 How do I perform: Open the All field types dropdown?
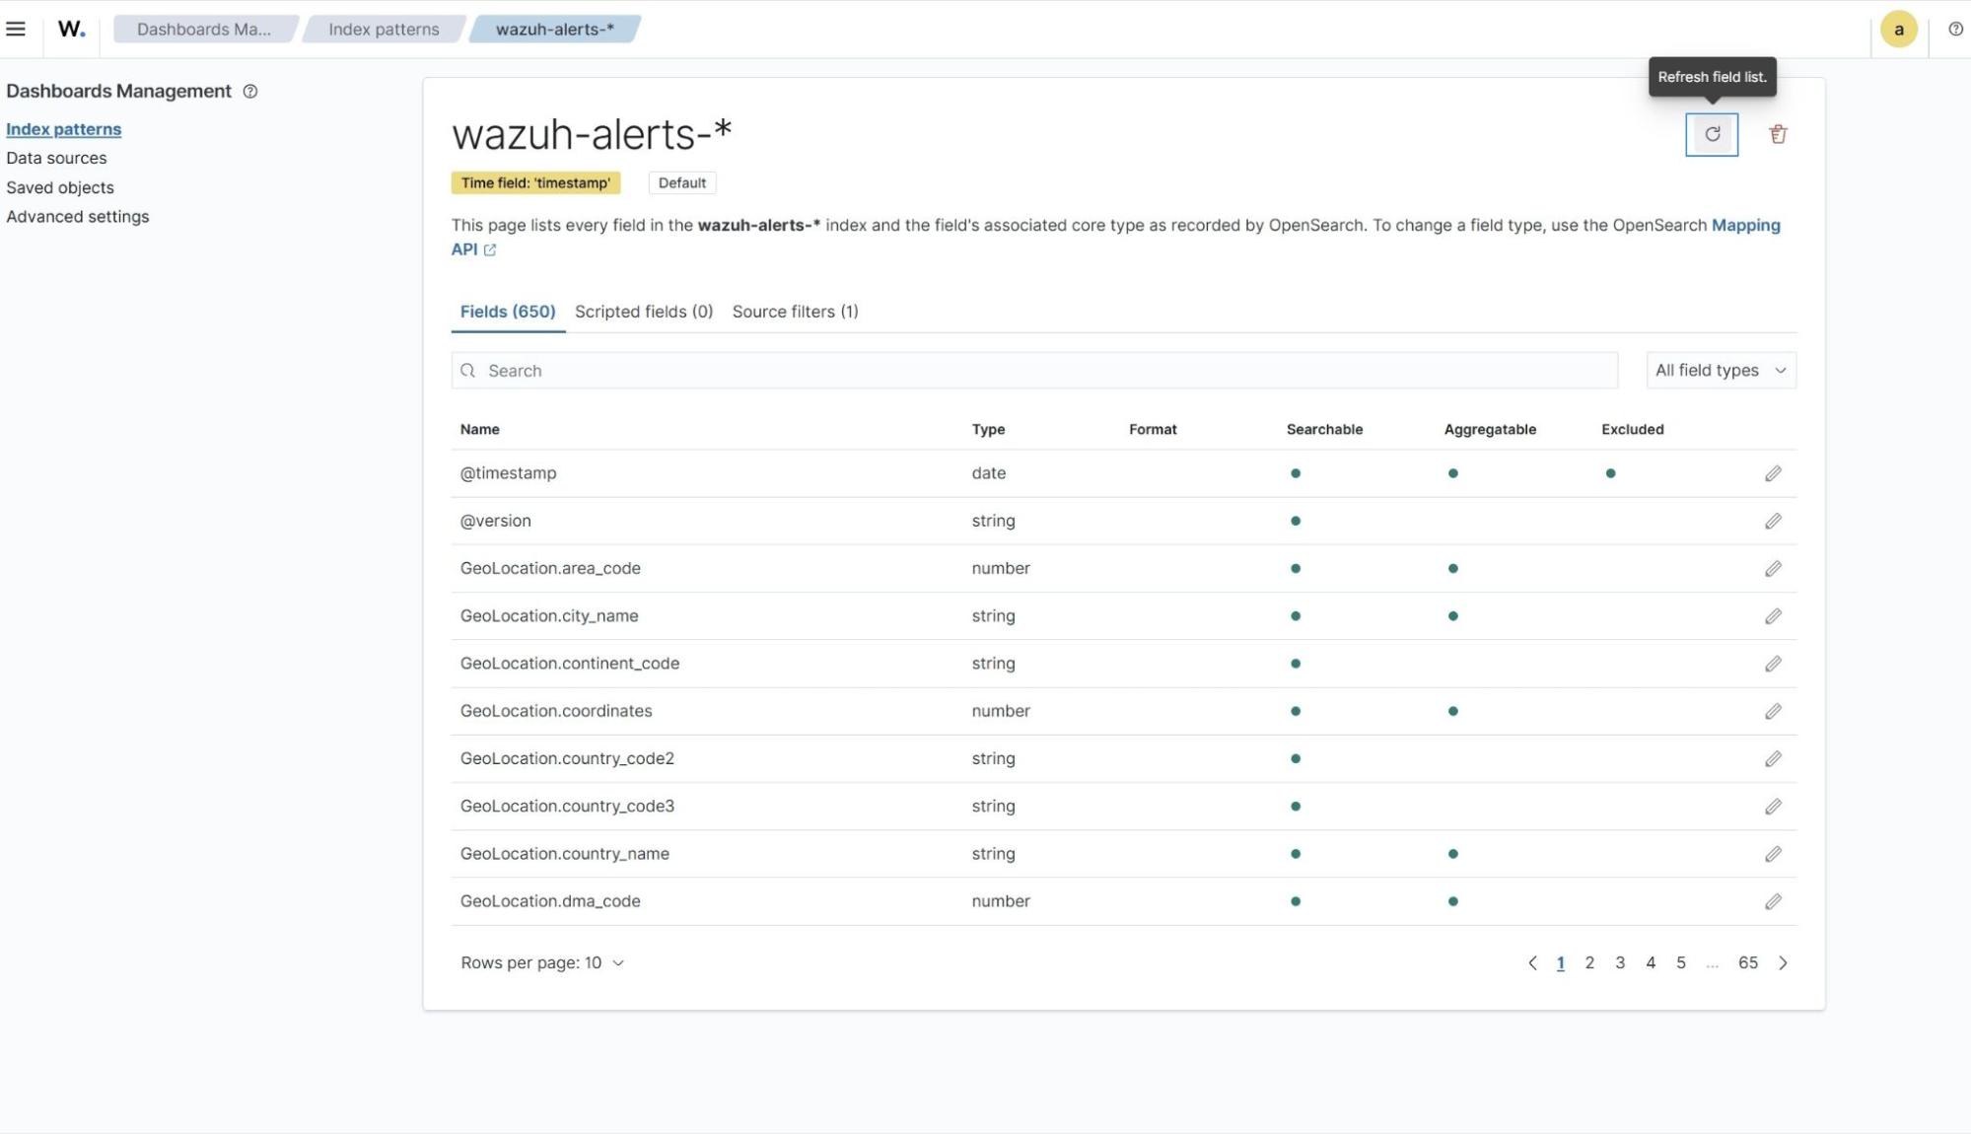point(1721,371)
